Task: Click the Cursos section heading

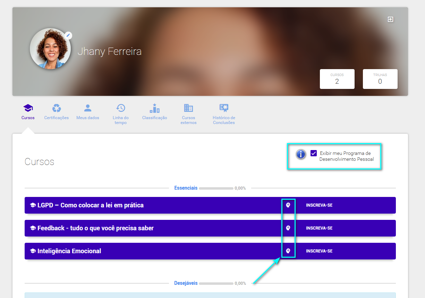Action: 40,162
